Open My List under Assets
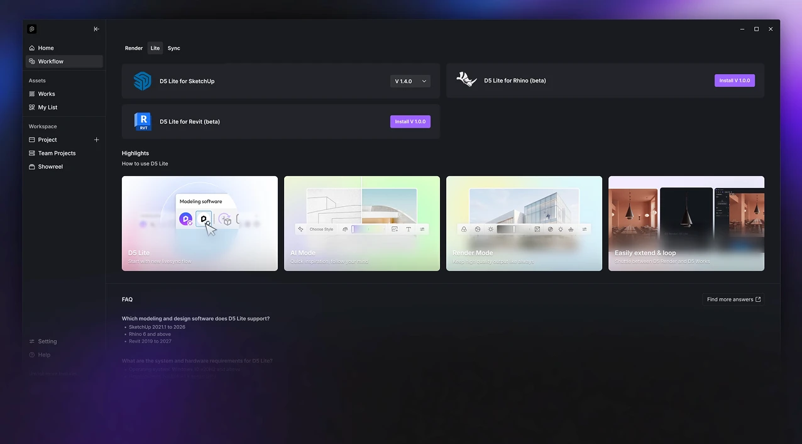 coord(64,108)
